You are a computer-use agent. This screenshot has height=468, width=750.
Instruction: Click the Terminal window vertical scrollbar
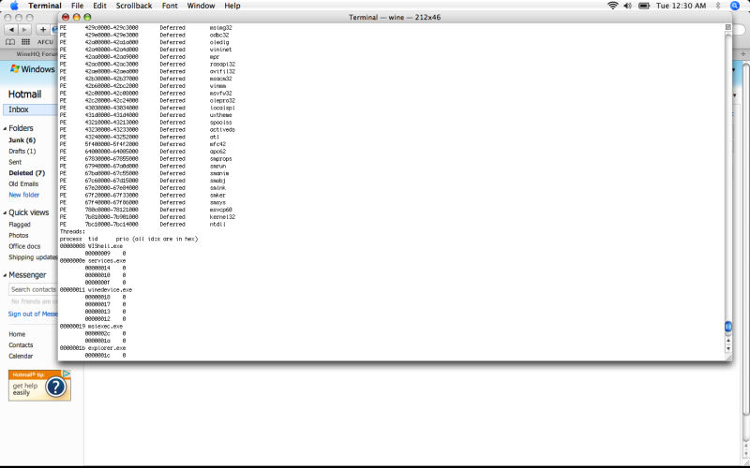727,187
